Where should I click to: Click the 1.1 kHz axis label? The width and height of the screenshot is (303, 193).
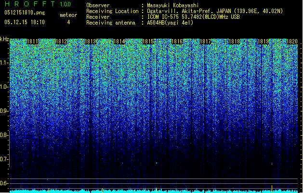coord(4,63)
